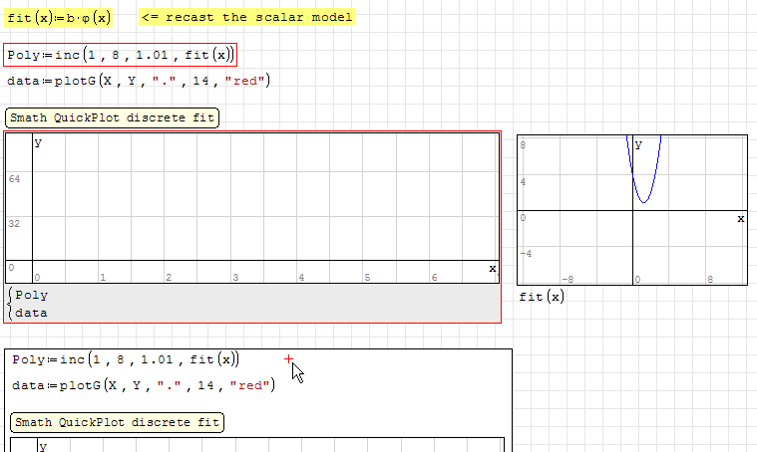Click the x axis label in the small plot
The height and width of the screenshot is (452, 757).
[x=740, y=218]
